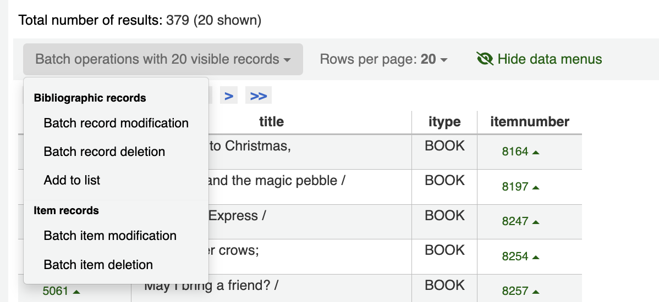Click the itemnumber column header
The height and width of the screenshot is (302, 659).
coord(529,121)
